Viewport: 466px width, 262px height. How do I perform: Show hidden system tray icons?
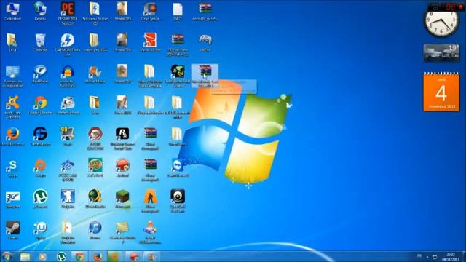(427, 257)
